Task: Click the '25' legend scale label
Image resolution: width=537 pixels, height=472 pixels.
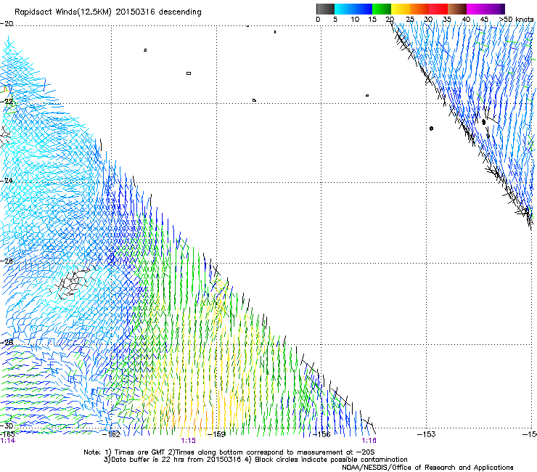Action: [x=410, y=19]
